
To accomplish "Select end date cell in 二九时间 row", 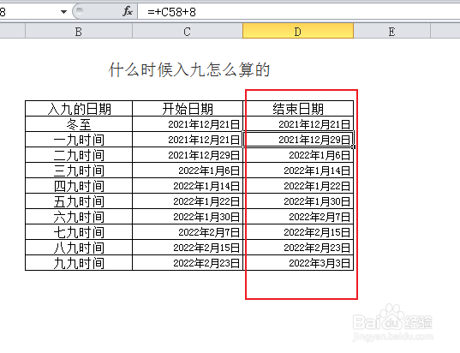I will pyautogui.click(x=298, y=155).
